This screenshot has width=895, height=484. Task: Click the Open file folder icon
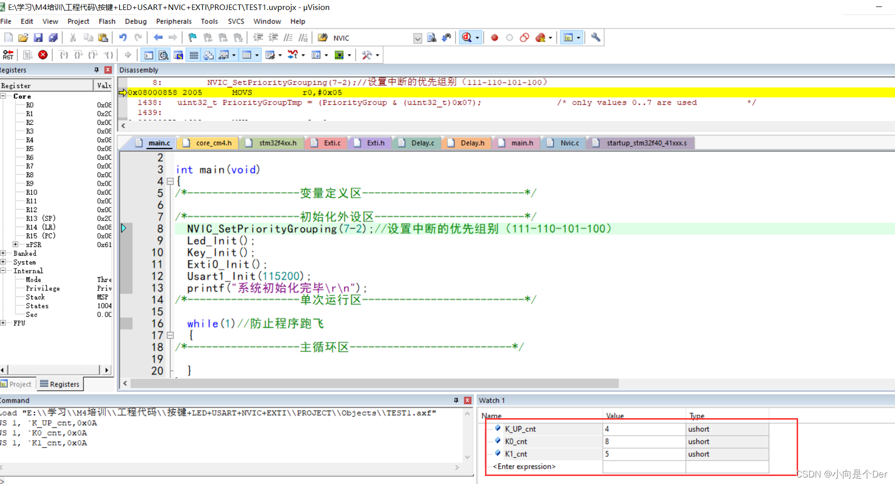tap(23, 37)
